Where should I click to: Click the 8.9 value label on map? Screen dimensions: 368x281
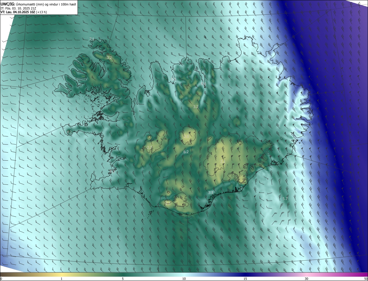point(173,79)
